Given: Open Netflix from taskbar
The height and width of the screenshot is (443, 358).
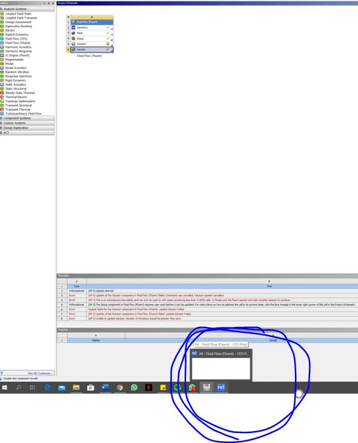Looking at the screenshot, I should [x=149, y=387].
